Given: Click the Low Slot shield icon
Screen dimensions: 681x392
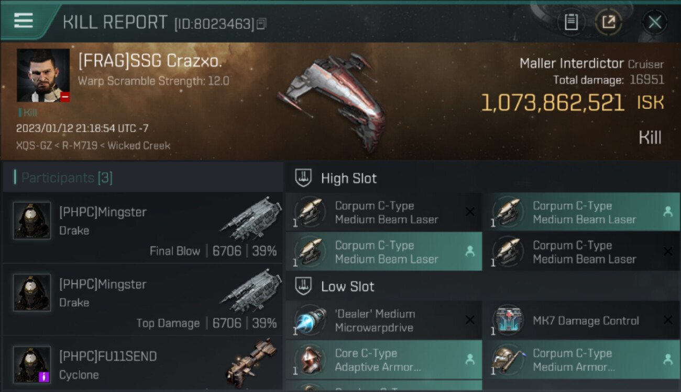Looking at the screenshot, I should (303, 286).
